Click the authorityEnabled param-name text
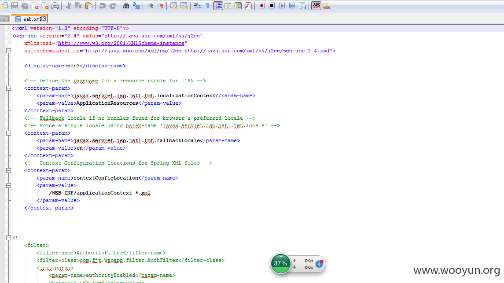Image resolution: width=504 pixels, height=283 pixels. tap(110, 275)
